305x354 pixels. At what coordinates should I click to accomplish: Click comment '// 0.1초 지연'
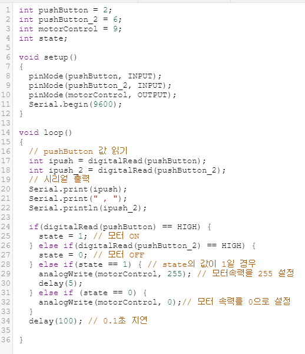[118, 320]
